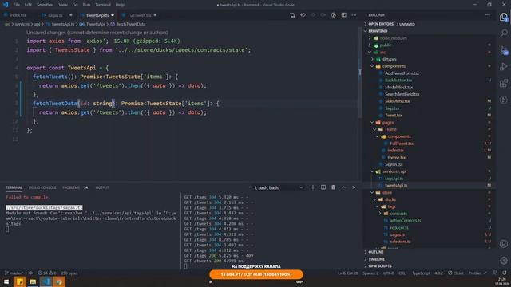Open the Extensions view icon

click(x=504, y=83)
